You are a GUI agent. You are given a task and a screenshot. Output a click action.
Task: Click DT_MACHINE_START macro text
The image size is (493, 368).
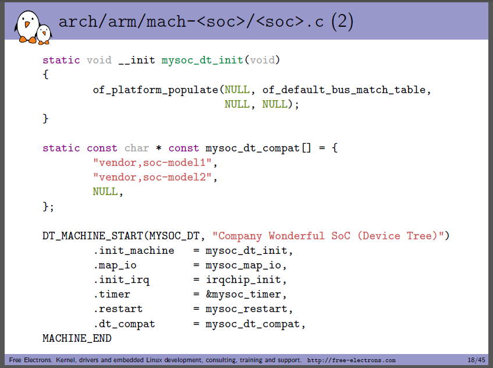93,236
